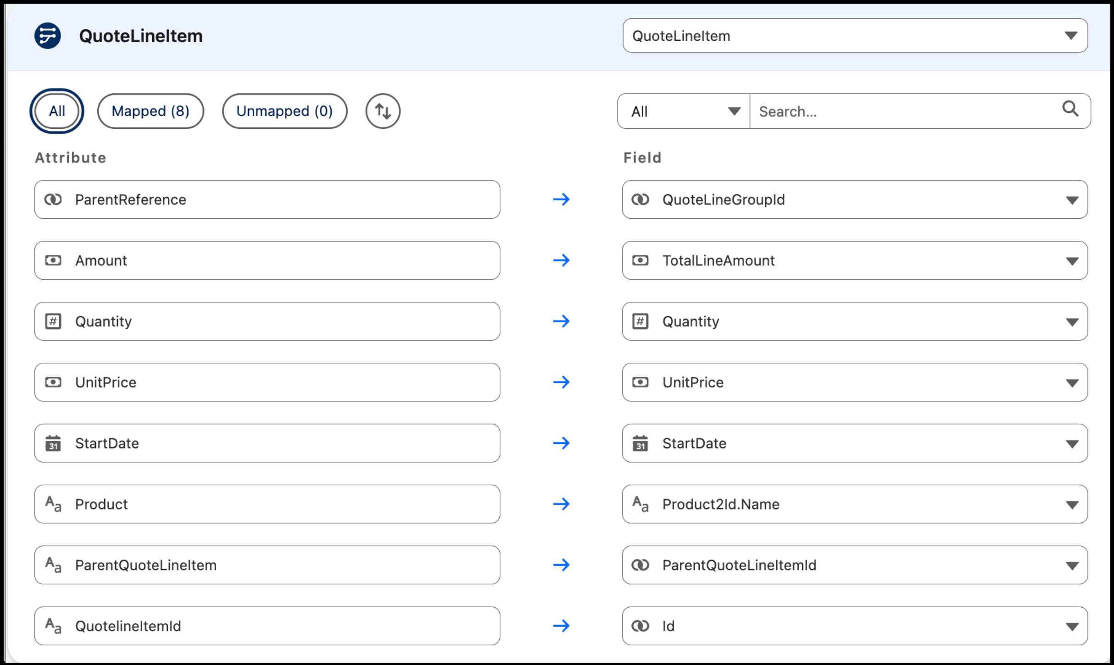Click the mapping arrow for ParentQuoteLineItem row

point(561,565)
